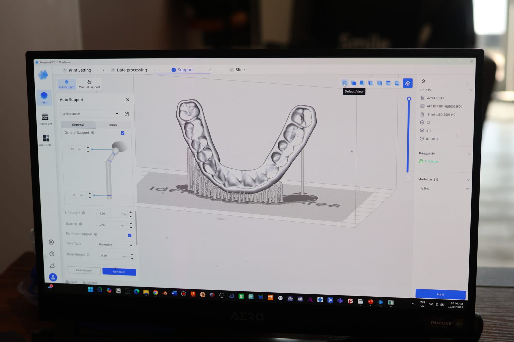This screenshot has height=342, width=514.
Task: Go to Print Setting step
Action: click(x=77, y=70)
